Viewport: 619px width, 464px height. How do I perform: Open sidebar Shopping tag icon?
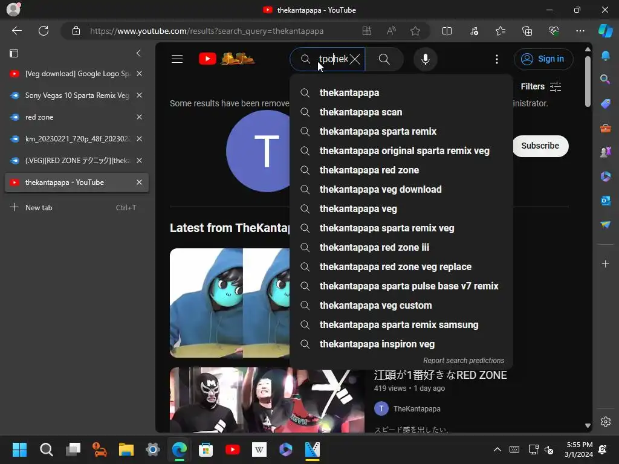(605, 104)
